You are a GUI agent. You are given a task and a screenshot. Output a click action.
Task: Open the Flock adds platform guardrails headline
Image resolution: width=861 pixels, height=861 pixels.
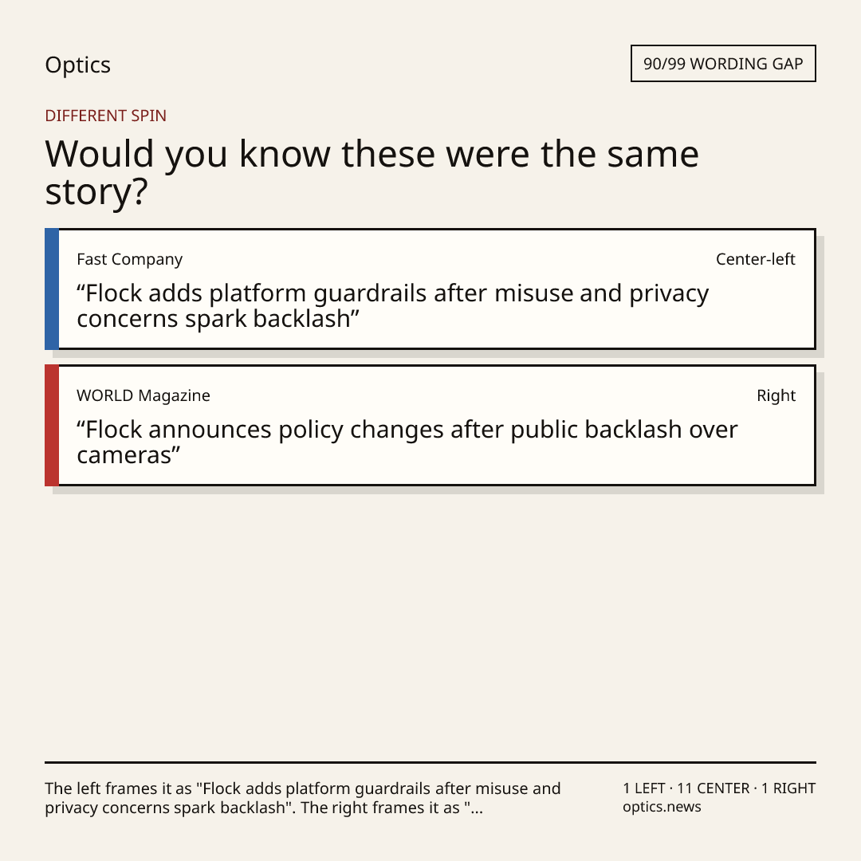pyautogui.click(x=392, y=306)
